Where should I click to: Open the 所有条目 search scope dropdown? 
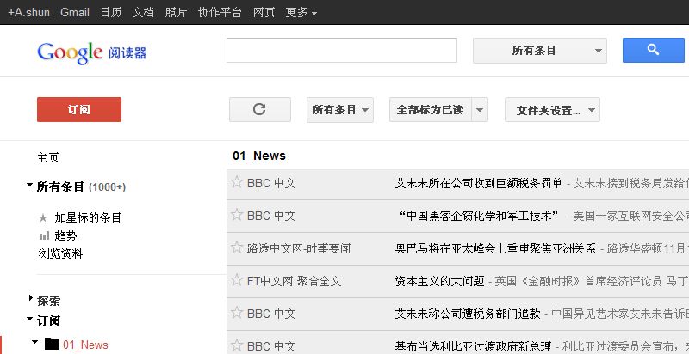540,51
